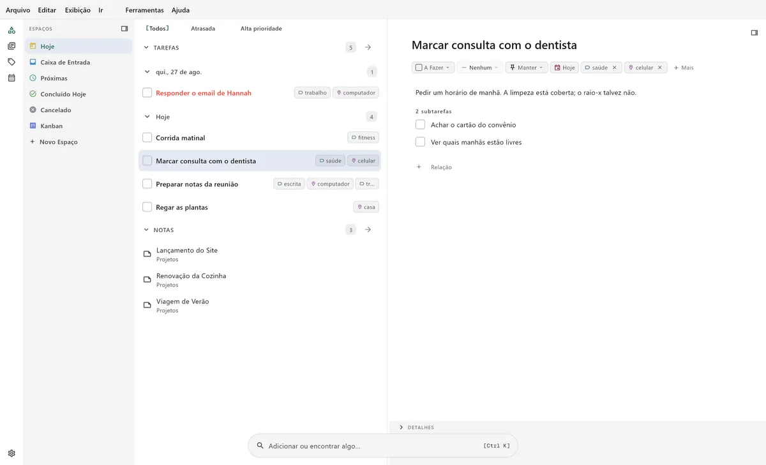Check off Corrida matinal
This screenshot has height=465, width=766.
pyautogui.click(x=147, y=138)
